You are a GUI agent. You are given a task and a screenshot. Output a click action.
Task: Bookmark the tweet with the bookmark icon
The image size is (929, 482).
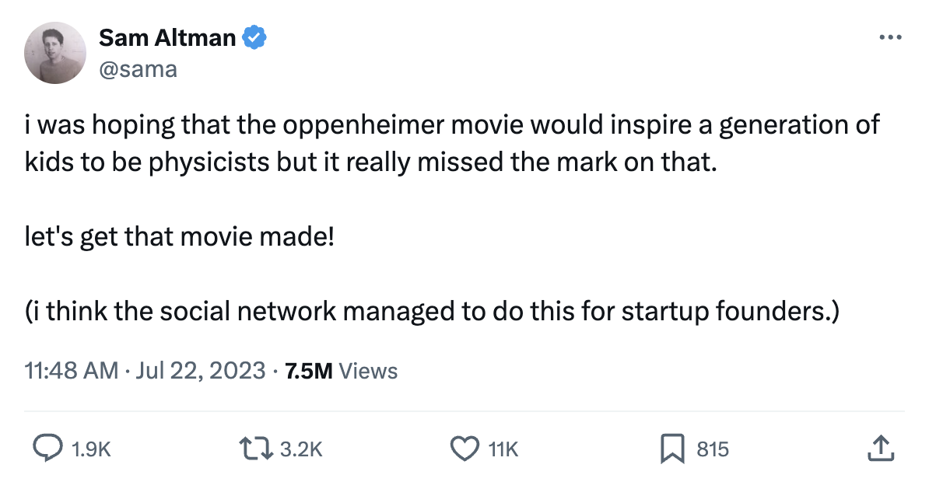click(671, 449)
